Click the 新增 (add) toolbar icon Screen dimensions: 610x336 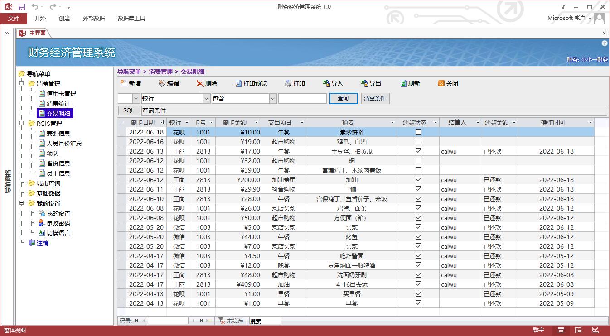tap(124, 83)
